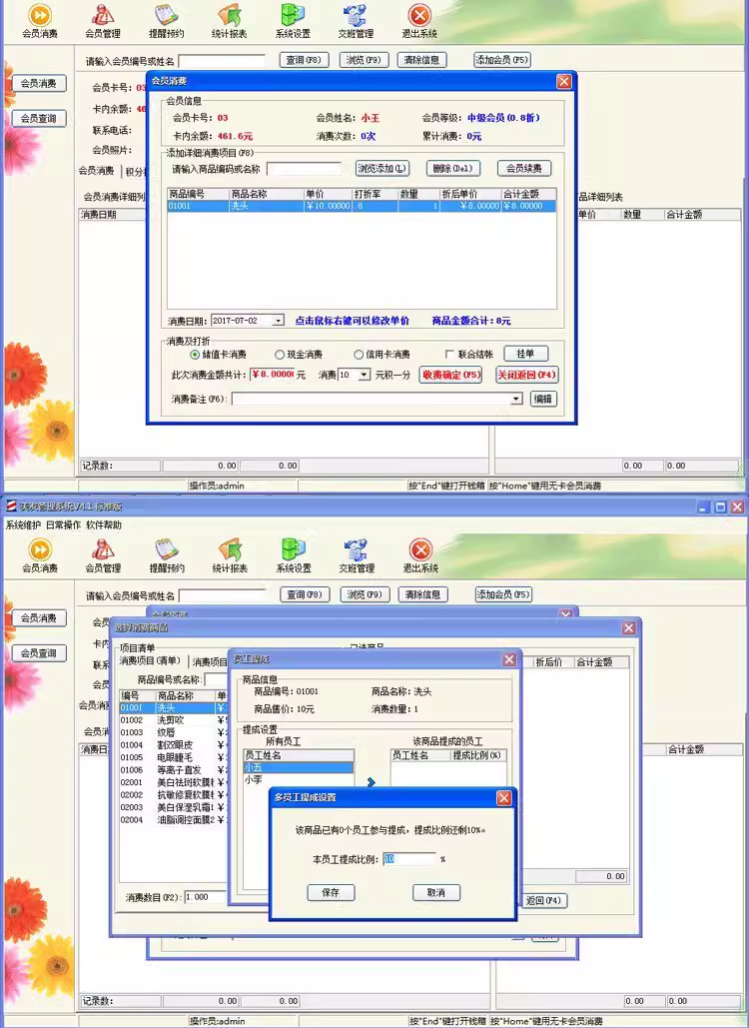Open 统计报表 toolbar icon in lower screenshot
This screenshot has width=749, height=1028.
click(230, 555)
